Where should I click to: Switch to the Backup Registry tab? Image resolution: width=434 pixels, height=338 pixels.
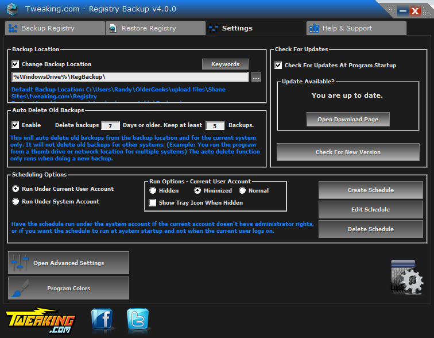(55, 28)
